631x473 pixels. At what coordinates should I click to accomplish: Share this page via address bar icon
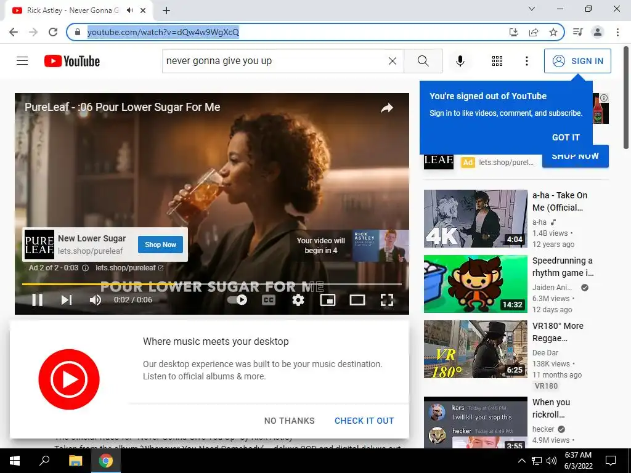click(x=534, y=32)
